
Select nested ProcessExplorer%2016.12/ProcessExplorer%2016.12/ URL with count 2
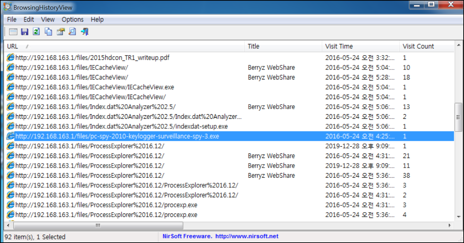pos(127,195)
